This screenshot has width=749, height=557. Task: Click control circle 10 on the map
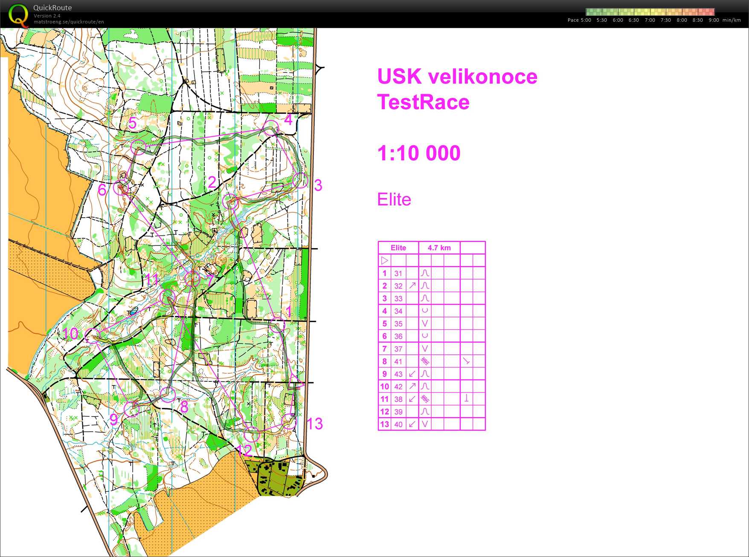pyautogui.click(x=93, y=336)
